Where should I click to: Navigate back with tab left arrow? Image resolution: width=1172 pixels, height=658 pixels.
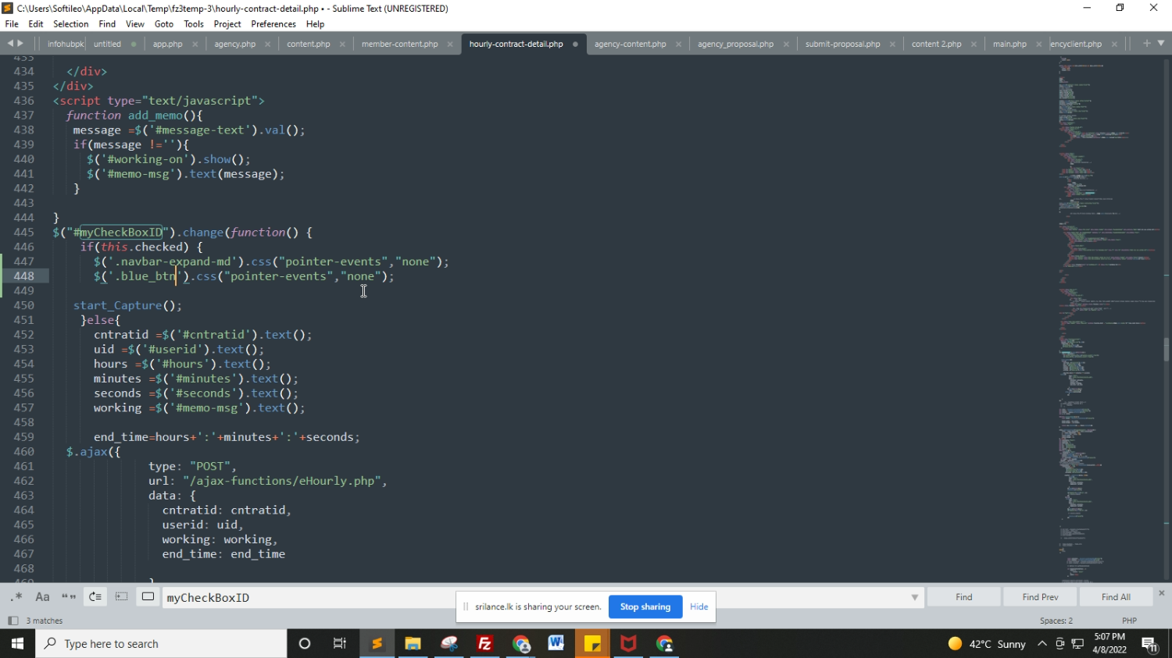[10, 44]
